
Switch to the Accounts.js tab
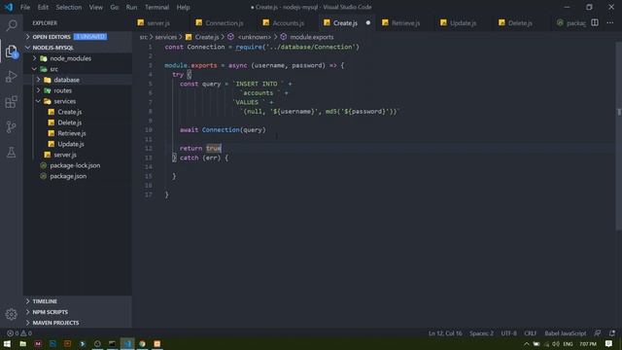(288, 23)
